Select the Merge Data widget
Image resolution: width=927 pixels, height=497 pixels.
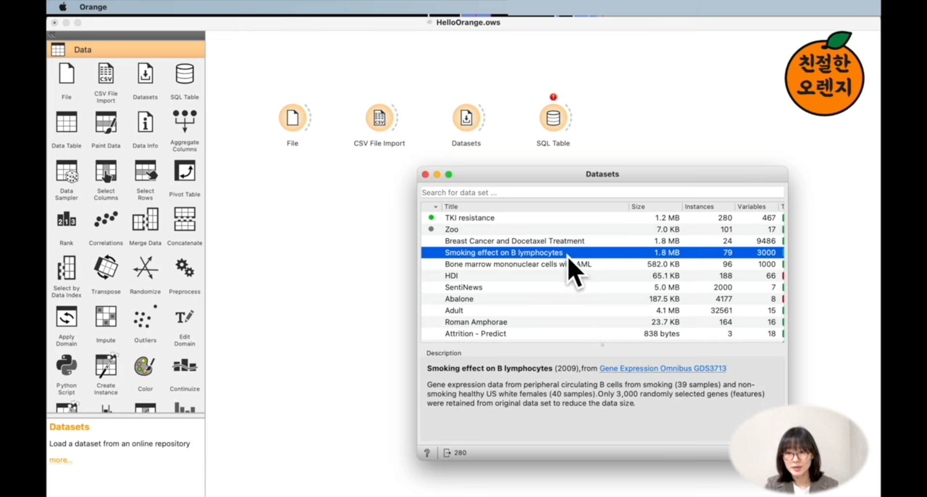145,227
